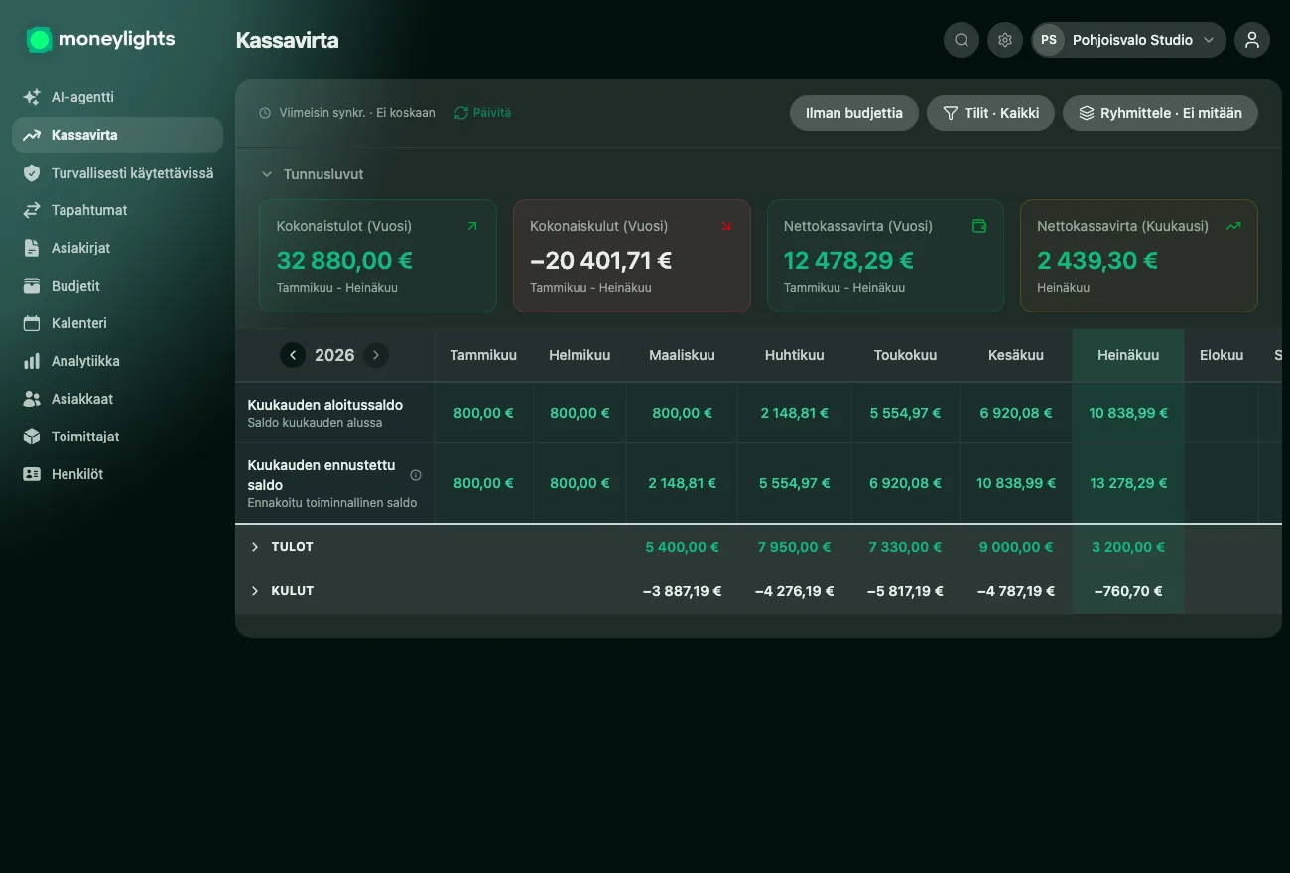Click the Analytiikka bar chart icon

(32, 361)
